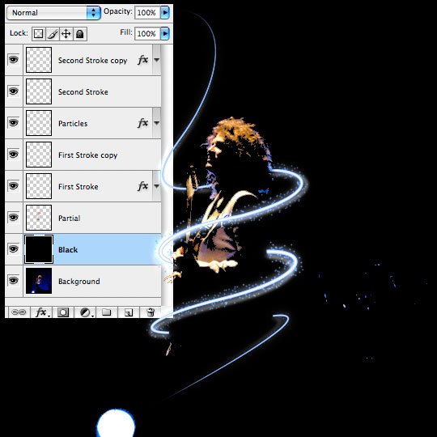Create a new group folder

[x=107, y=312]
